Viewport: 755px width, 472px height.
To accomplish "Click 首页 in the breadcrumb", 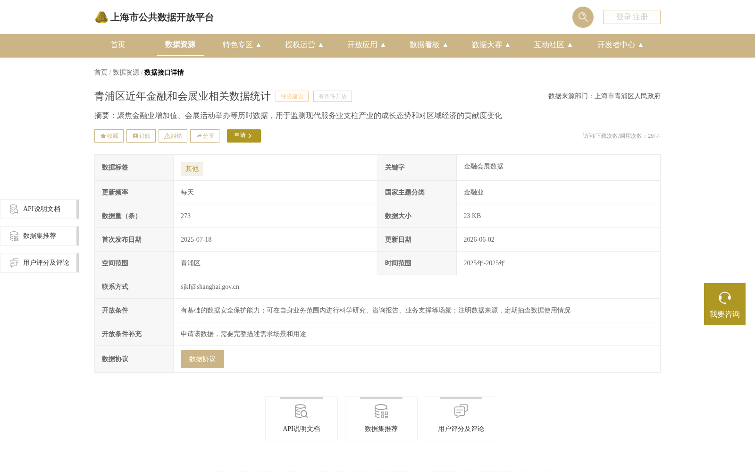I will pyautogui.click(x=101, y=73).
